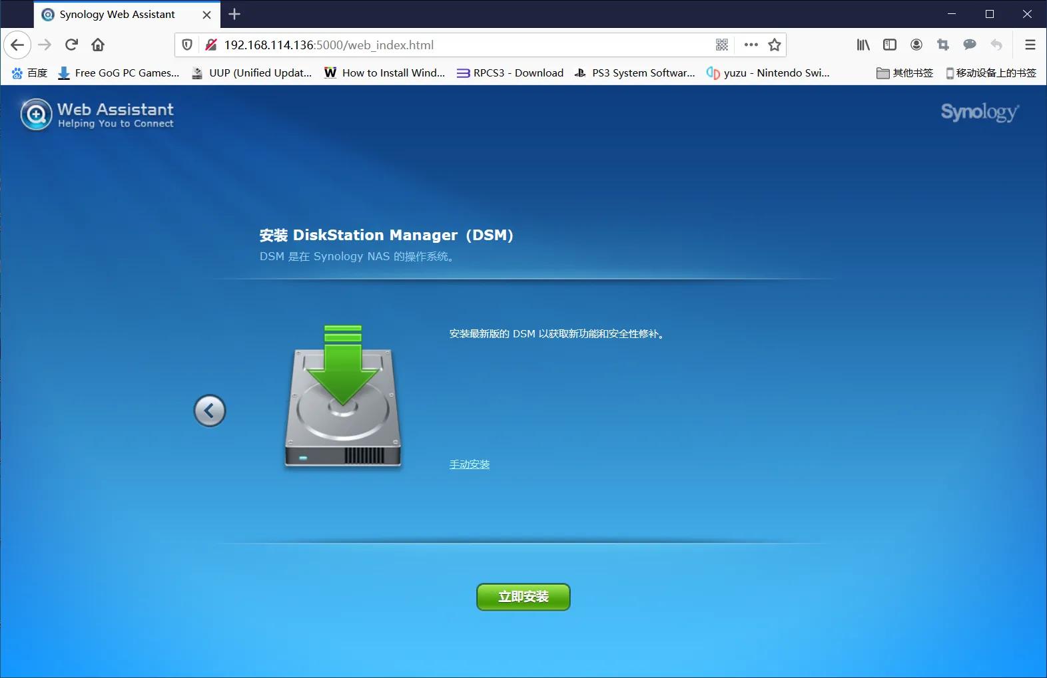
Task: Open UUP (Unified Update) bookmark
Action: [252, 73]
